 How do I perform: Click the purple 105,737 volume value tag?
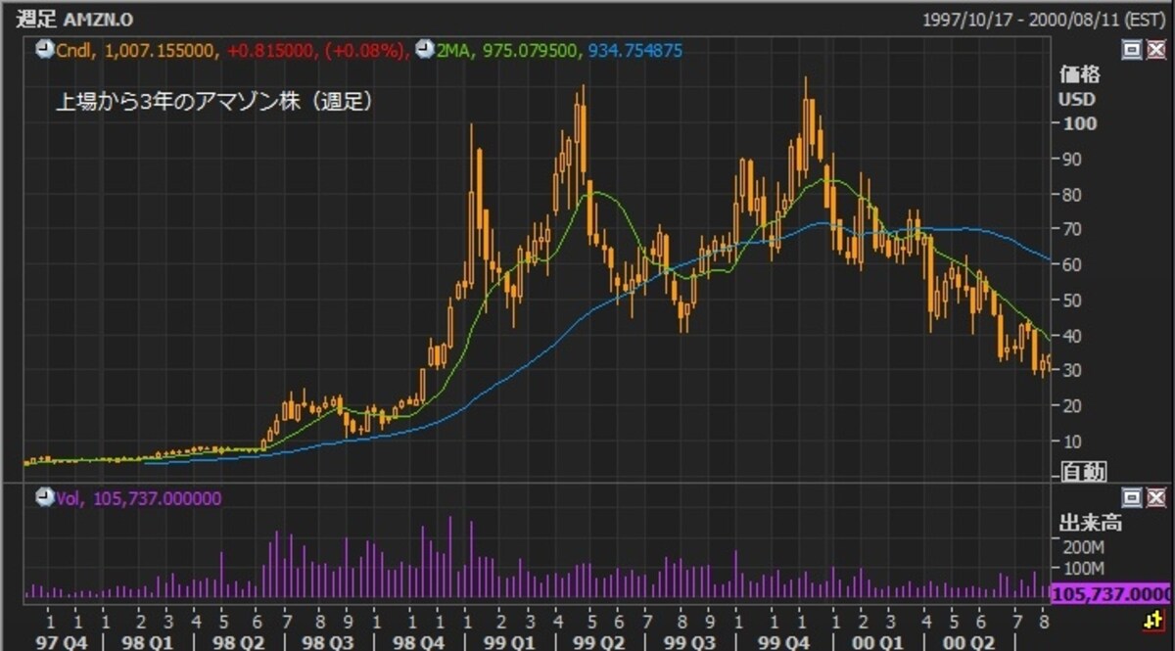pyautogui.click(x=1110, y=594)
